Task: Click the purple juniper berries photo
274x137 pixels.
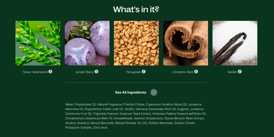Action: pos(87,43)
